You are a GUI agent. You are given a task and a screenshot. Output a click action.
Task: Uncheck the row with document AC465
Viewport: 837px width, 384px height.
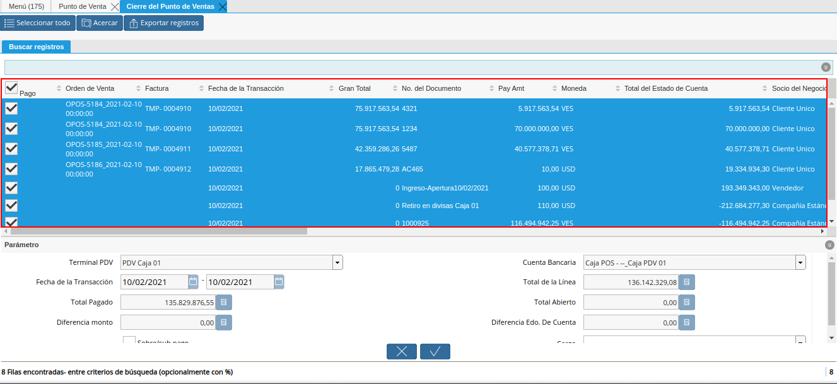click(x=11, y=169)
